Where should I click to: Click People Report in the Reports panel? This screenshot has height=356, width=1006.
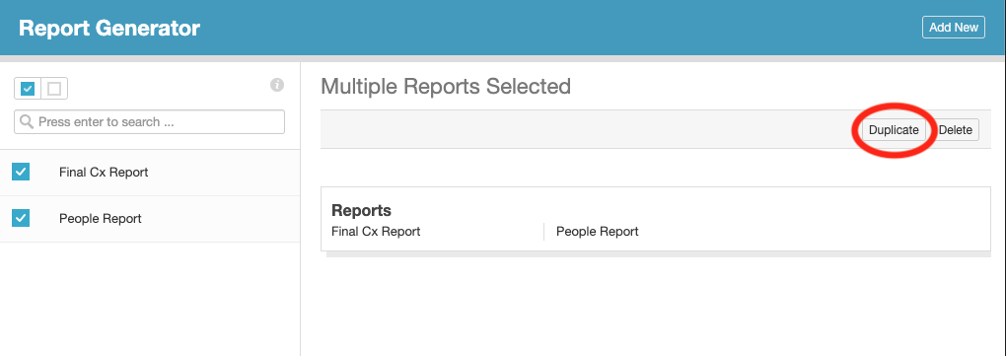pyautogui.click(x=598, y=231)
